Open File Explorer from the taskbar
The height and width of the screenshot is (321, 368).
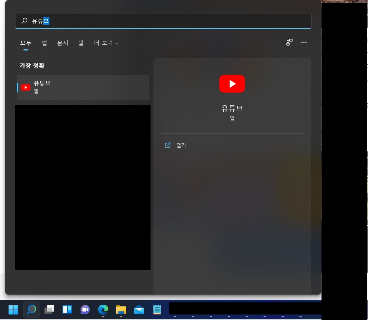(x=121, y=310)
